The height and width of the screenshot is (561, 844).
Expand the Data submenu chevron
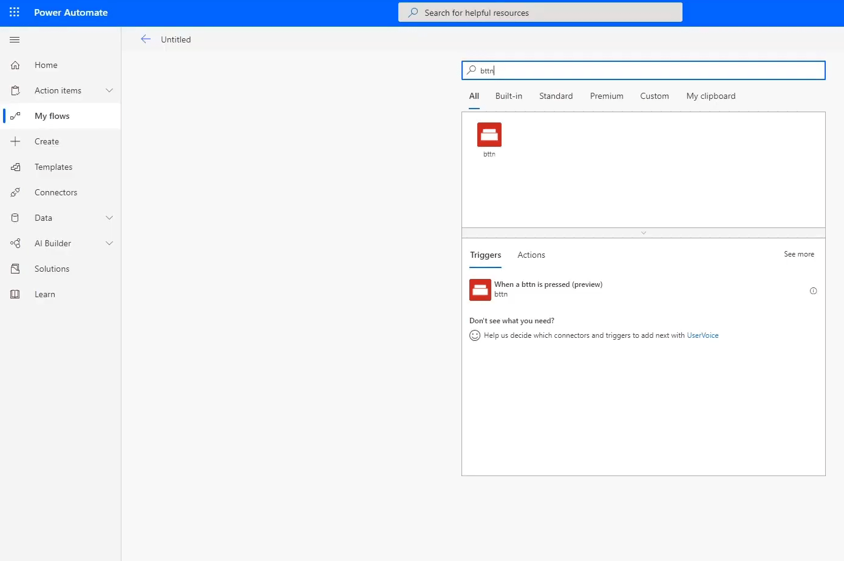[x=109, y=218]
